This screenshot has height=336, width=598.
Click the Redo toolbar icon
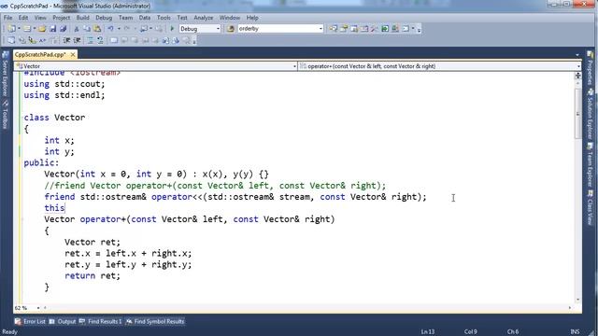point(127,29)
